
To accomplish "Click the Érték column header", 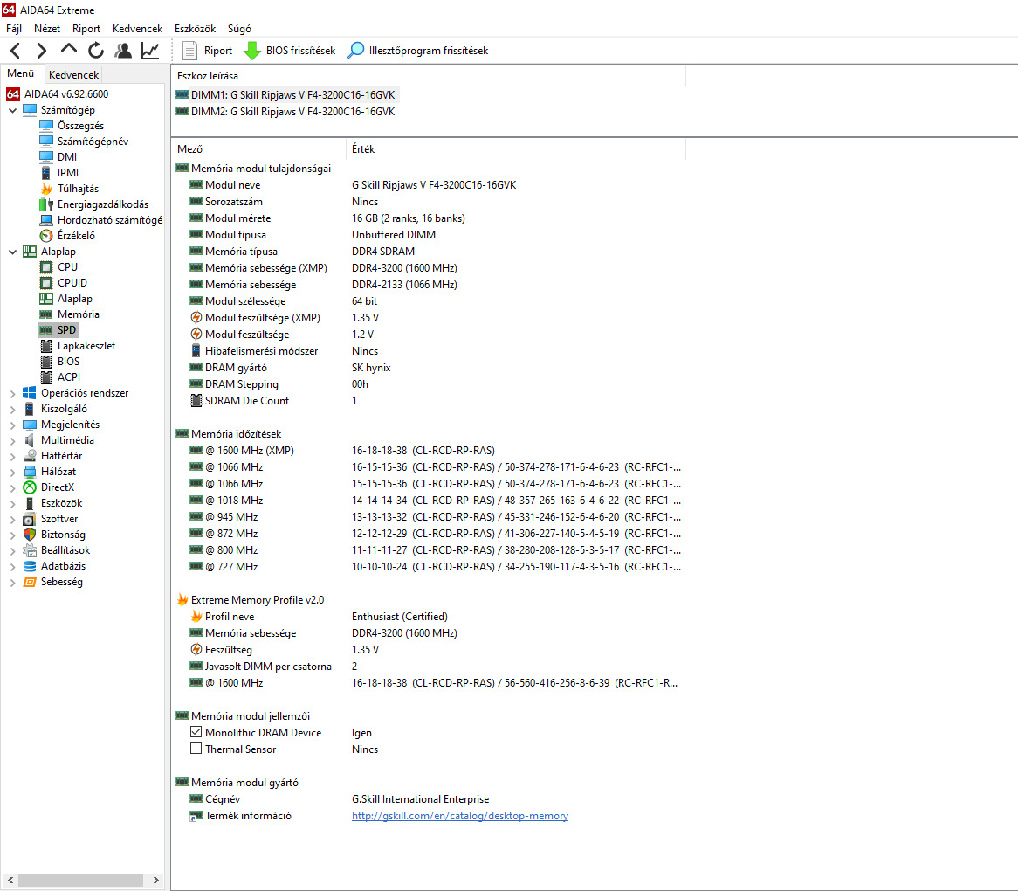I will 516,149.
